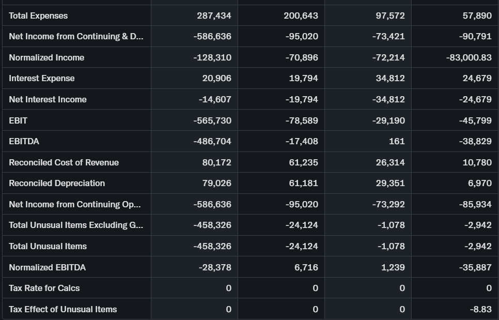Viewport: 499px width, 320px height.
Task: Click the "Tax Rate for Calcs" row label
Action: 44,288
